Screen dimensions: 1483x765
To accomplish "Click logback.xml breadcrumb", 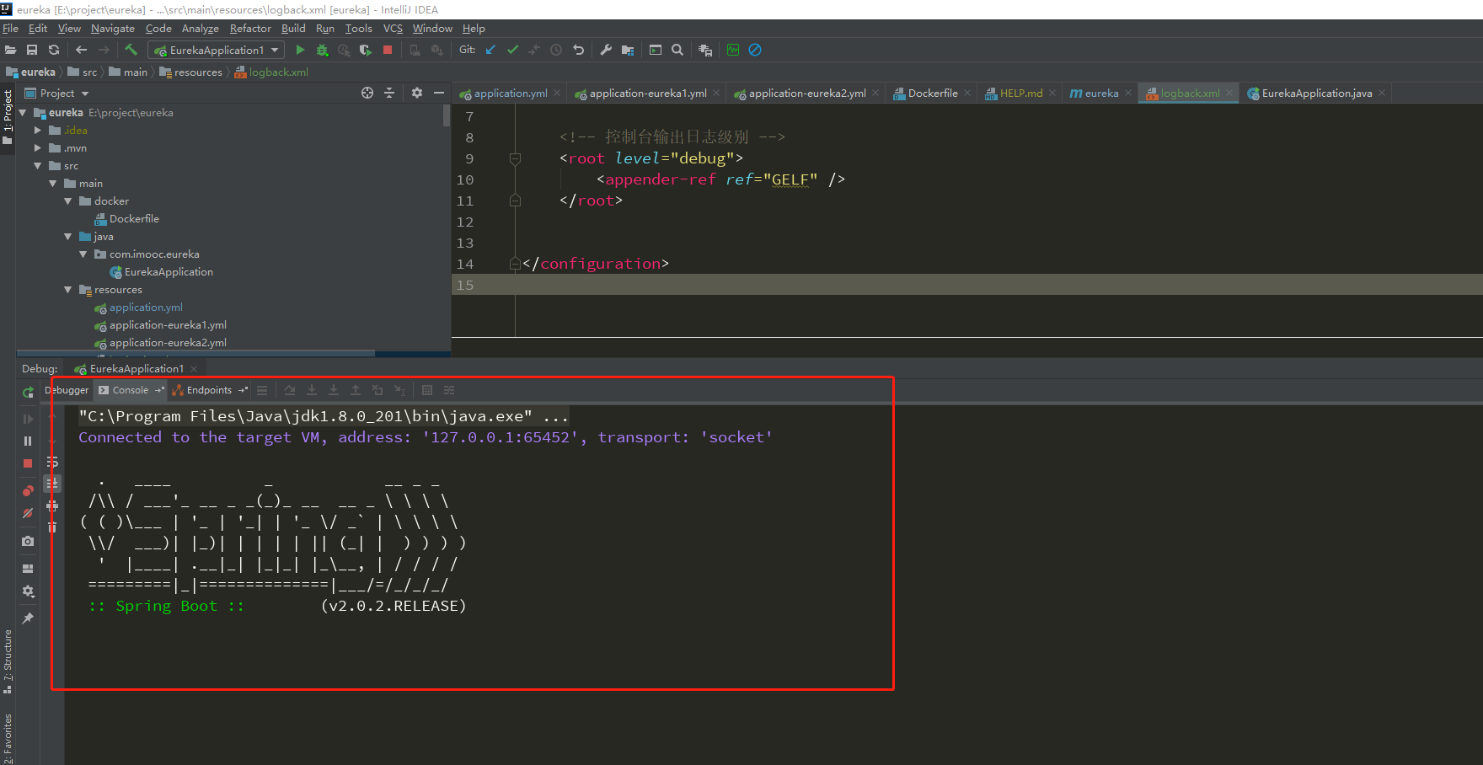I will pyautogui.click(x=271, y=72).
